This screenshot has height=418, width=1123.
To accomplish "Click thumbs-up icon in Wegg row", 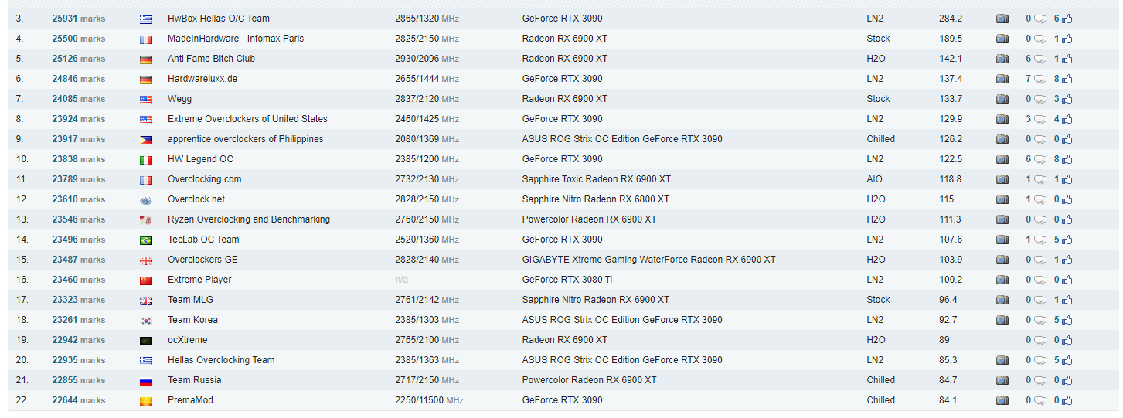I will [x=1067, y=99].
